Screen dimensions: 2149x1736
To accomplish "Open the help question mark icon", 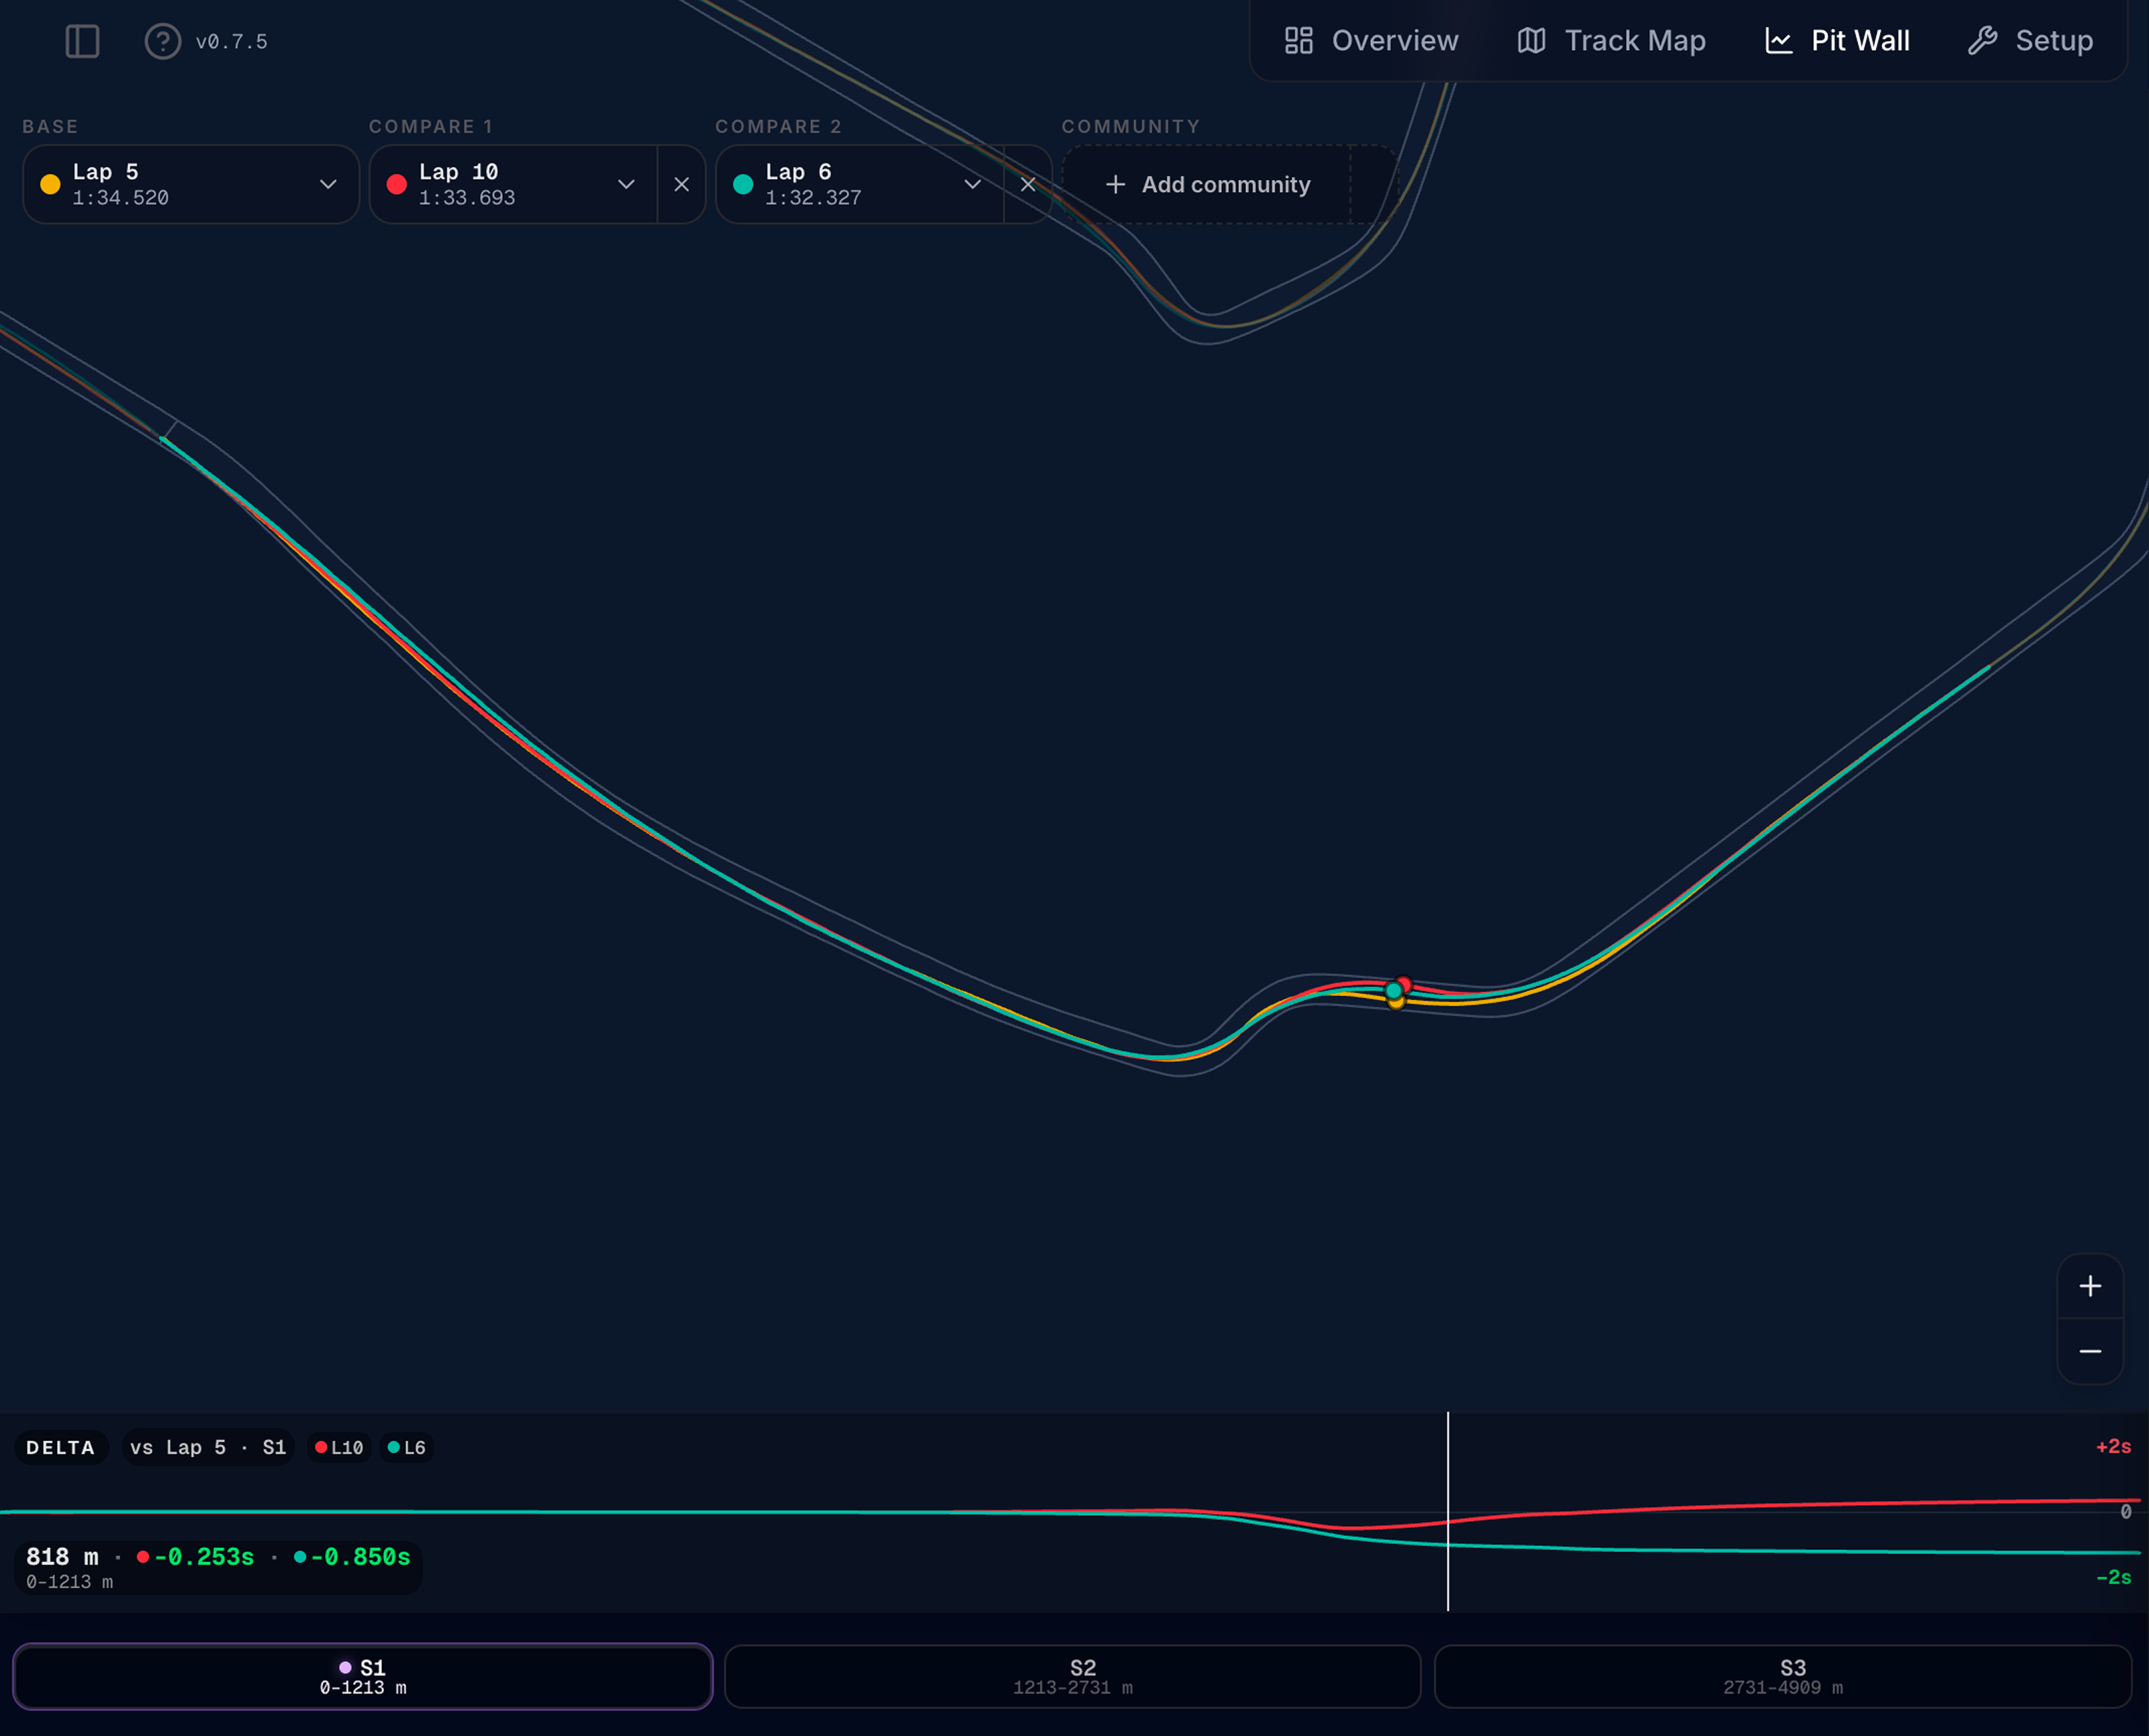I will pos(163,41).
